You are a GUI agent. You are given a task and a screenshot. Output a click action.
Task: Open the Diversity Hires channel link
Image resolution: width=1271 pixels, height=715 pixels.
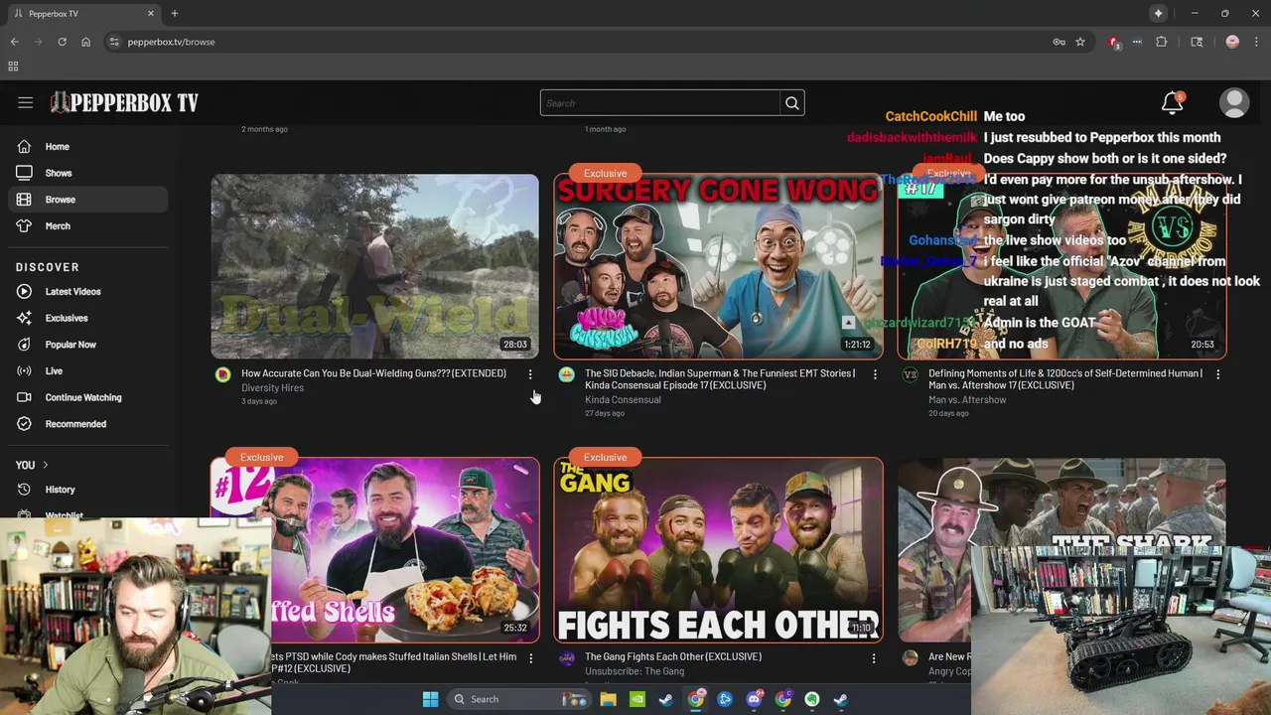click(x=272, y=388)
